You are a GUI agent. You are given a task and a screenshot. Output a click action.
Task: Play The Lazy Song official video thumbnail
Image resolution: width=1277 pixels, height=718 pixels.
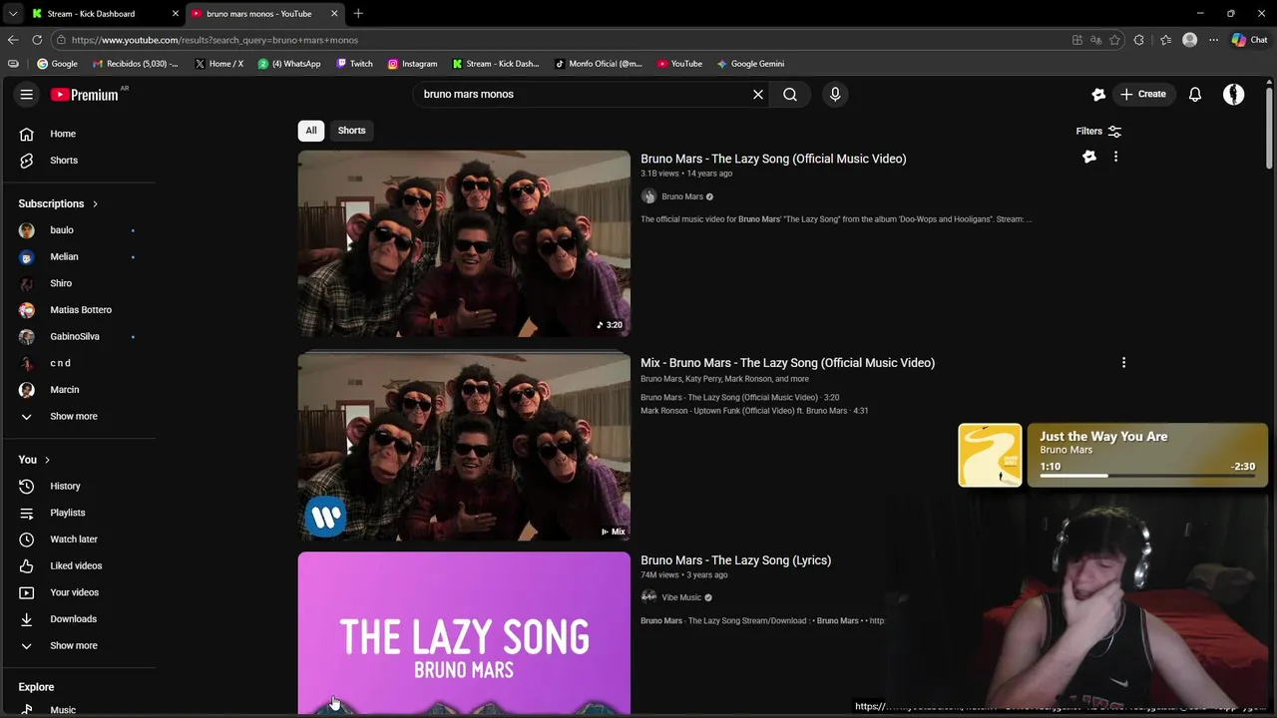[x=464, y=243]
